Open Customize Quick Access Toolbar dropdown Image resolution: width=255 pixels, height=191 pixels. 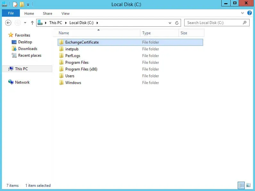pos(28,5)
